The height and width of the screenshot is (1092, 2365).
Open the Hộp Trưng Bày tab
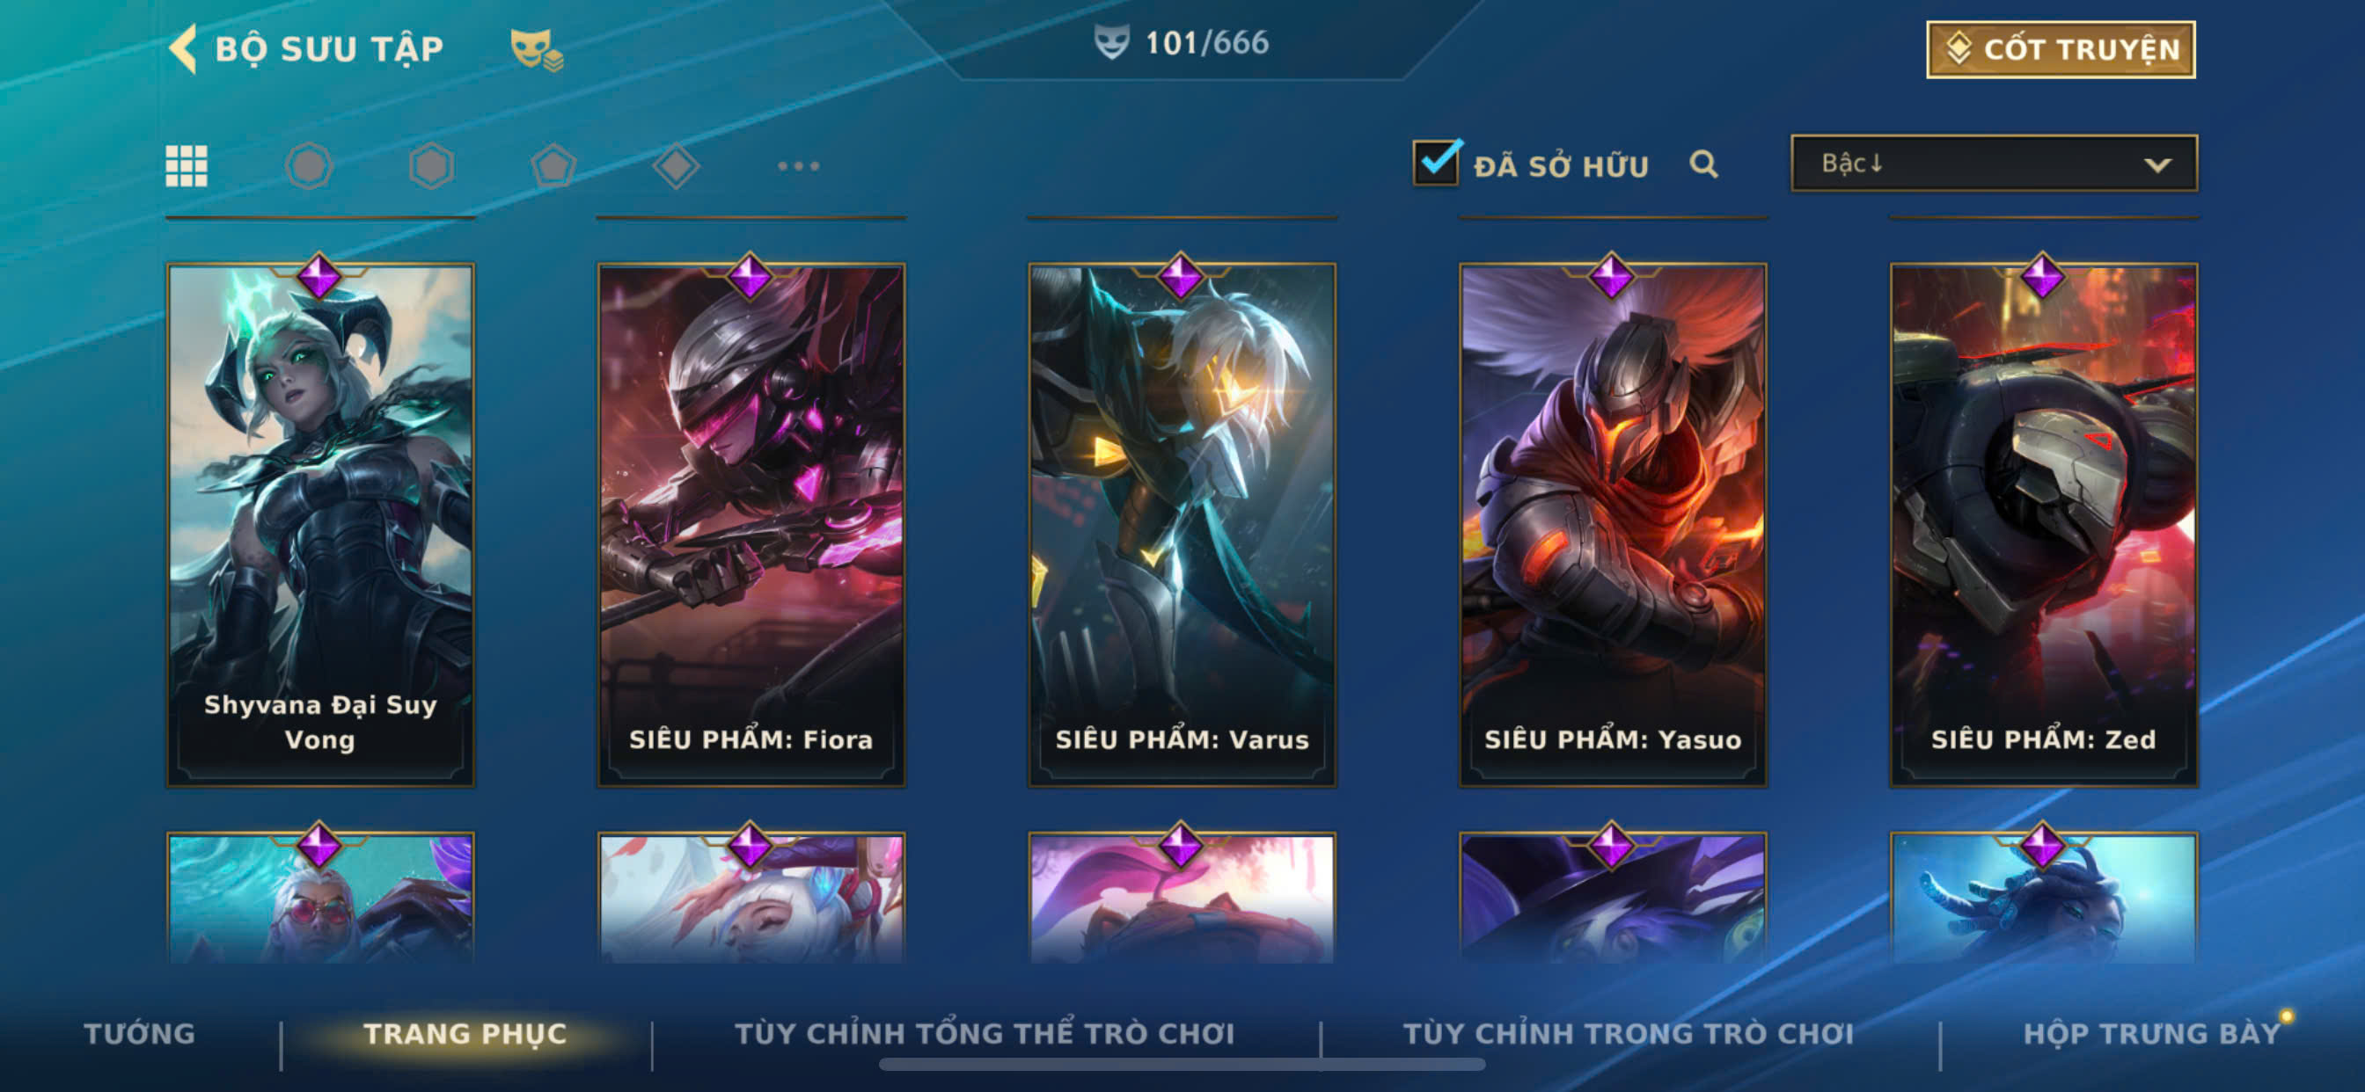(x=2151, y=1033)
